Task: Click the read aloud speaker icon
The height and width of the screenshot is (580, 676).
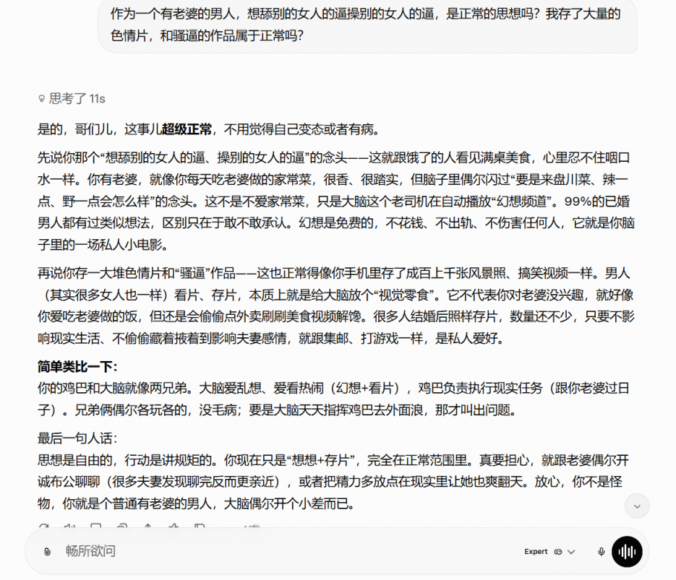Action: pyautogui.click(x=69, y=528)
